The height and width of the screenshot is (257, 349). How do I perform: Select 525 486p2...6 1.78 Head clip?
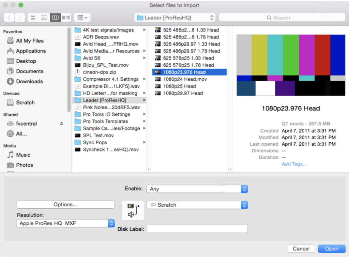189,37
